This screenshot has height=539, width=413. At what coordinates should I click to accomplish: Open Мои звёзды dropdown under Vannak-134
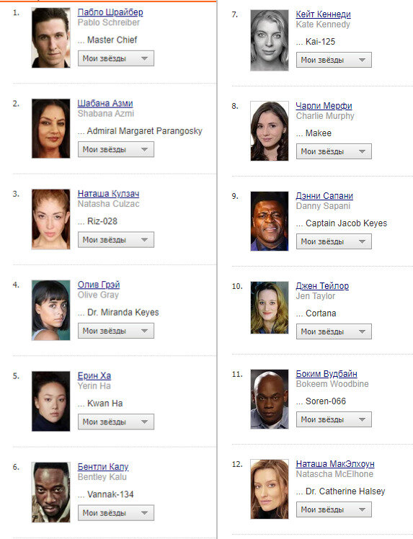click(116, 512)
